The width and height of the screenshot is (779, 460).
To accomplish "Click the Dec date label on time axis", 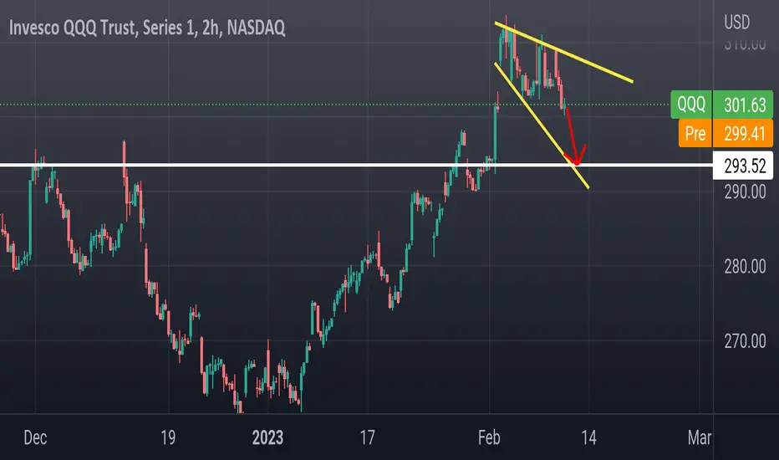I will pos(35,437).
